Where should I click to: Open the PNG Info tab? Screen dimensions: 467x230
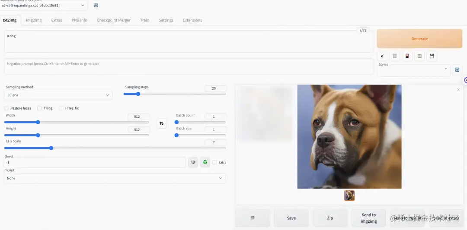tap(79, 20)
